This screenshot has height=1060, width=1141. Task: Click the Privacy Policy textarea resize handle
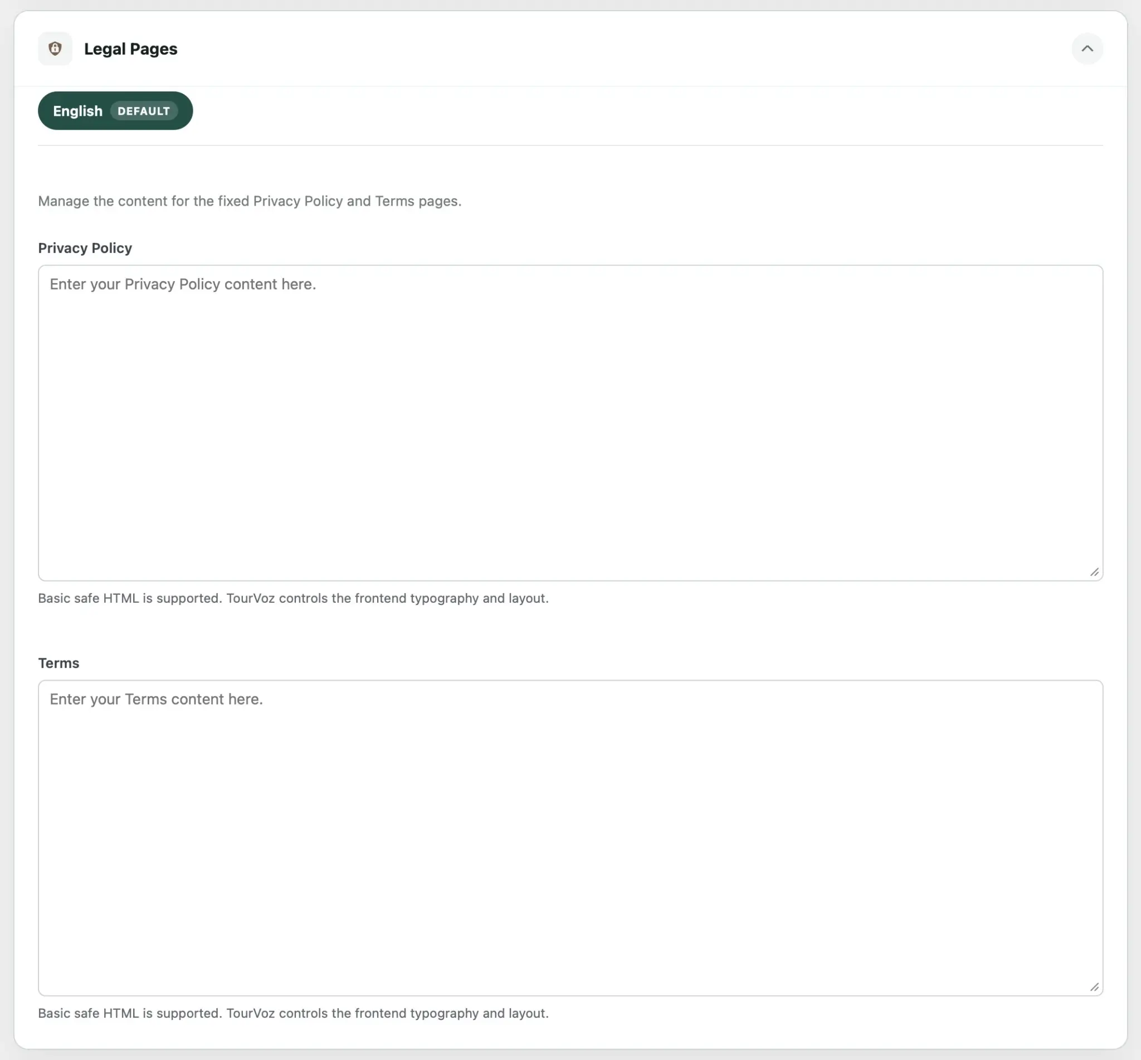[1095, 572]
